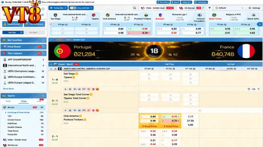Click the statistics bar-chart icon in San Diego row
This screenshot has height=147, width=263.
(79, 89)
